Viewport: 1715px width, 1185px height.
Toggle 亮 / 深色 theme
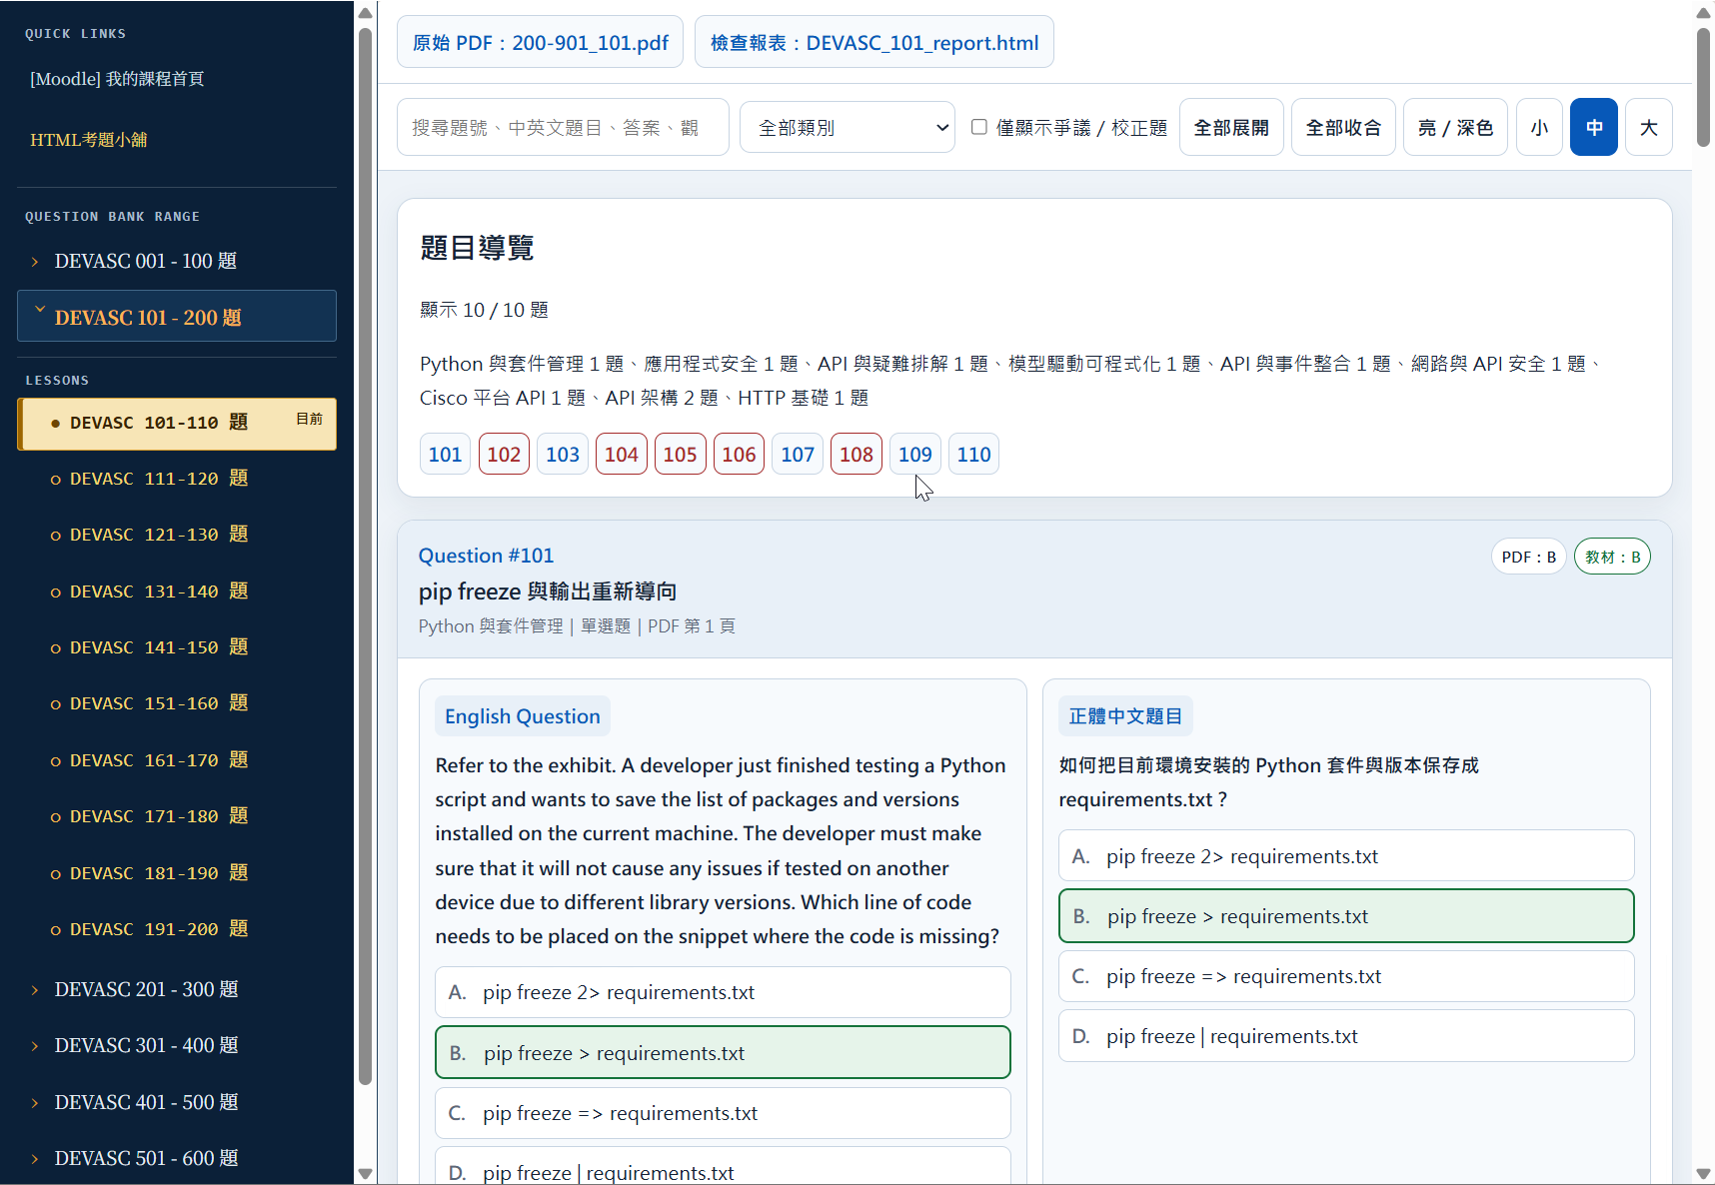1455,127
